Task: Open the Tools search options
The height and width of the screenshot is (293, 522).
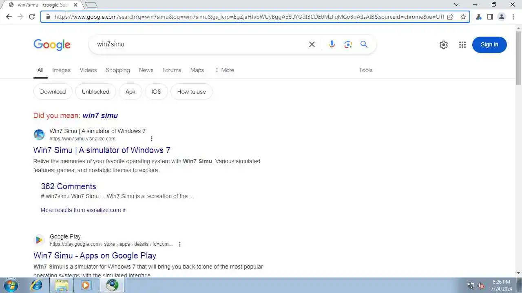Action: coord(365,70)
